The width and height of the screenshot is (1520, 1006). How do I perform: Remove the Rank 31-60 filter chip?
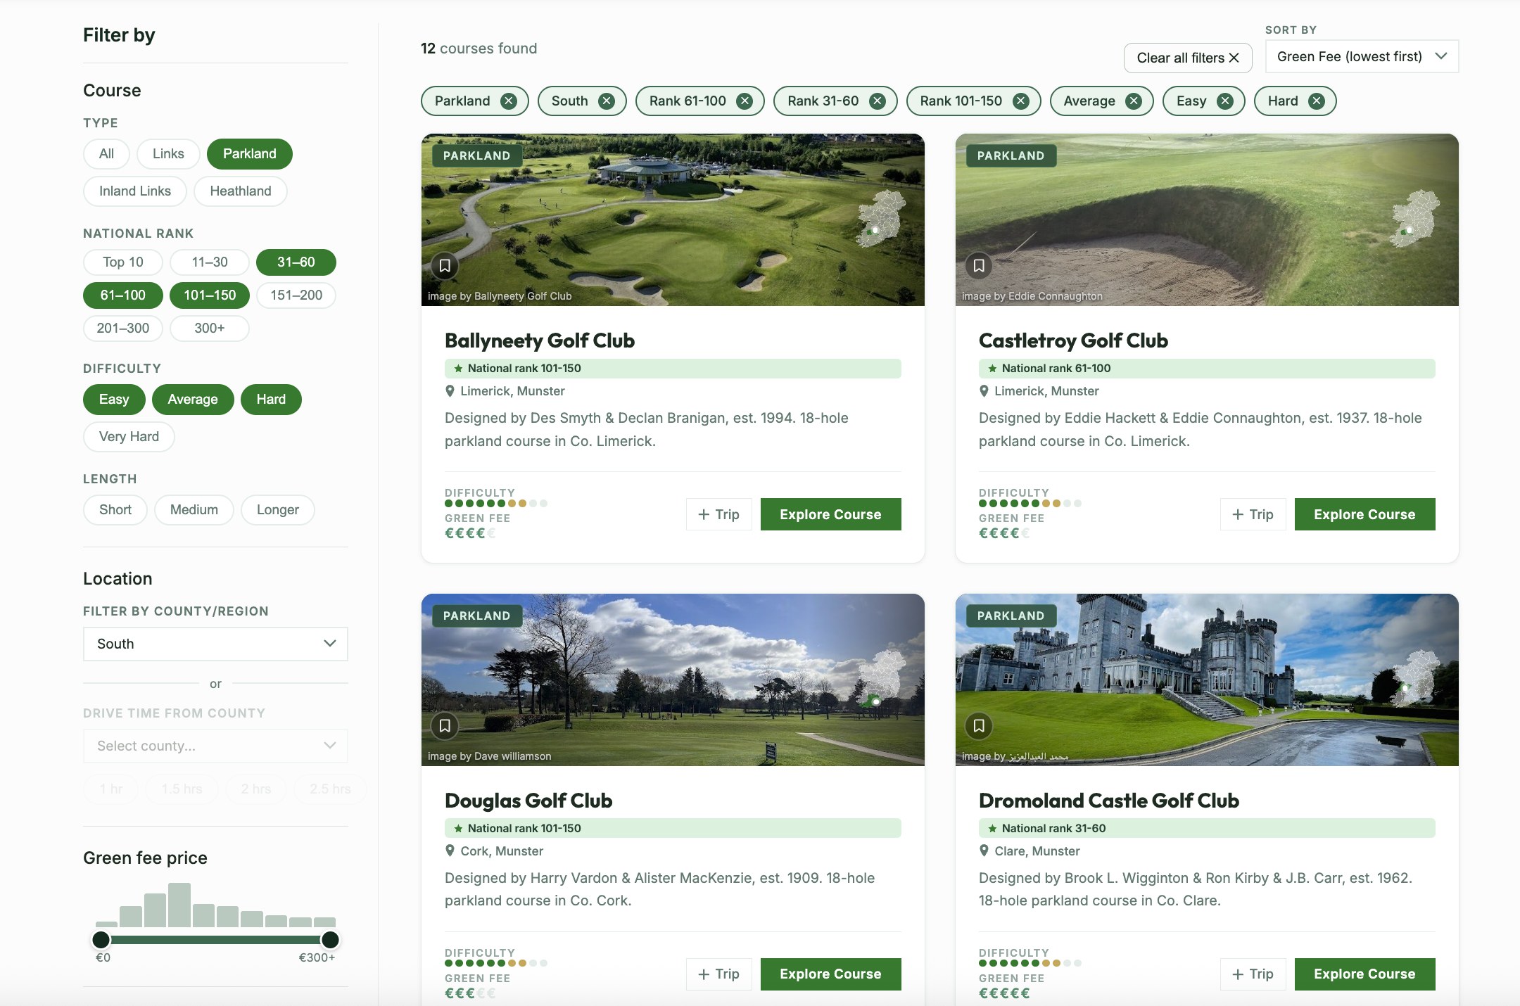click(878, 101)
